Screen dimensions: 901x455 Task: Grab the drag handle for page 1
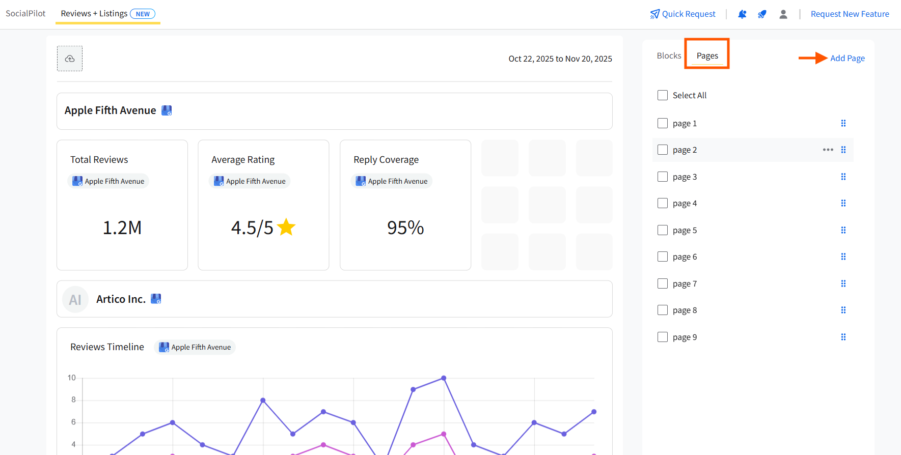[x=843, y=123]
